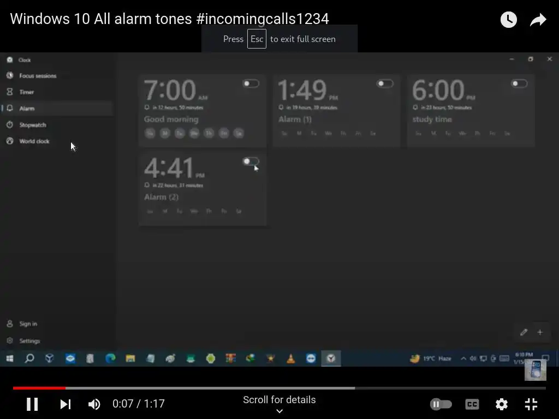Click the tray volume speaker icon
Image resolution: width=559 pixels, height=419 pixels.
(473, 358)
